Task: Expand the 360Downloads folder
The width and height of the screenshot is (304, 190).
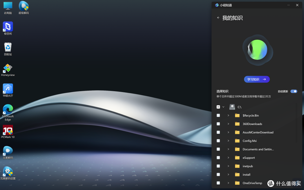Action: (228, 124)
